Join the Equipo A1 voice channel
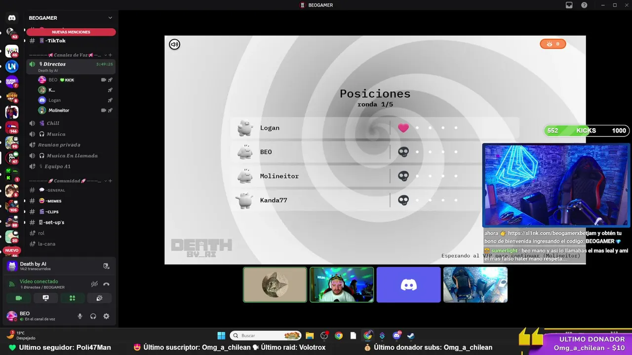 [x=71, y=167]
